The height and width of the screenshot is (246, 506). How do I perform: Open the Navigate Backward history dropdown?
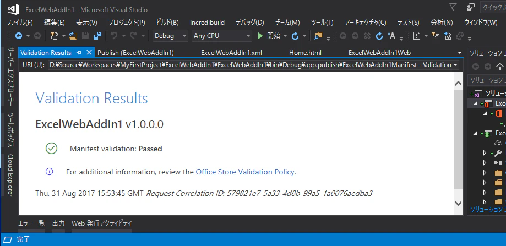pyautogui.click(x=28, y=36)
